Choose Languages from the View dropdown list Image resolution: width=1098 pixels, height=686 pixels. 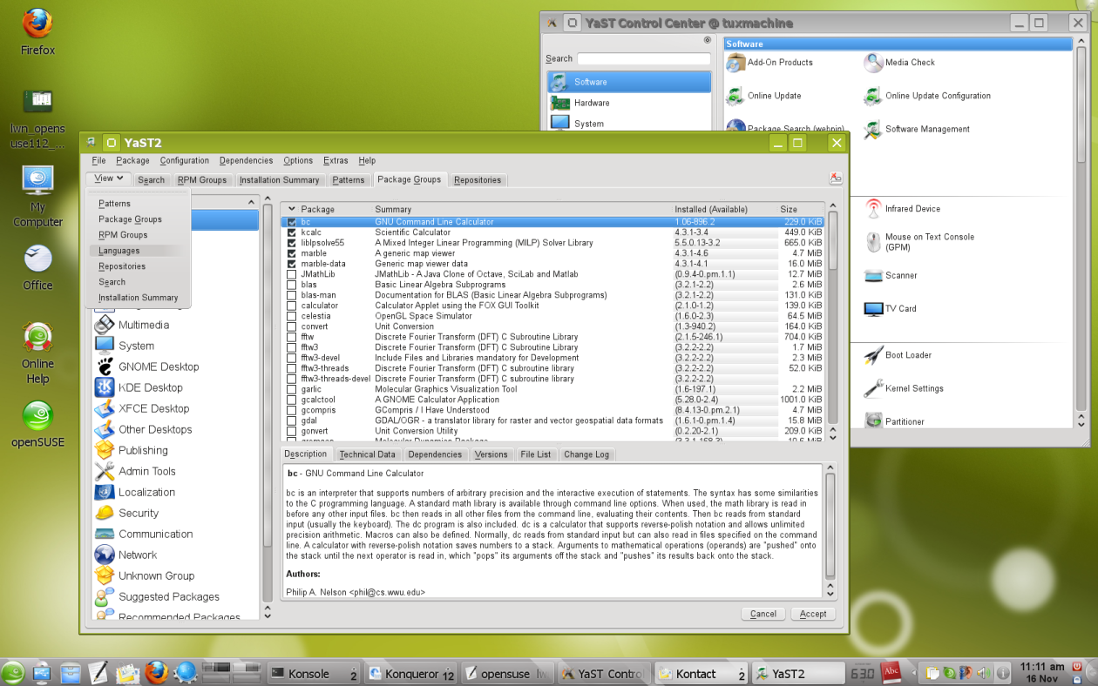[x=119, y=251]
